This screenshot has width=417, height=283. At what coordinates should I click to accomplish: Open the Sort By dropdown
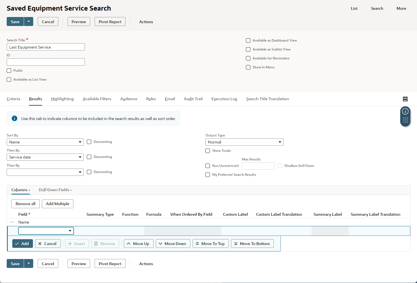point(45,142)
